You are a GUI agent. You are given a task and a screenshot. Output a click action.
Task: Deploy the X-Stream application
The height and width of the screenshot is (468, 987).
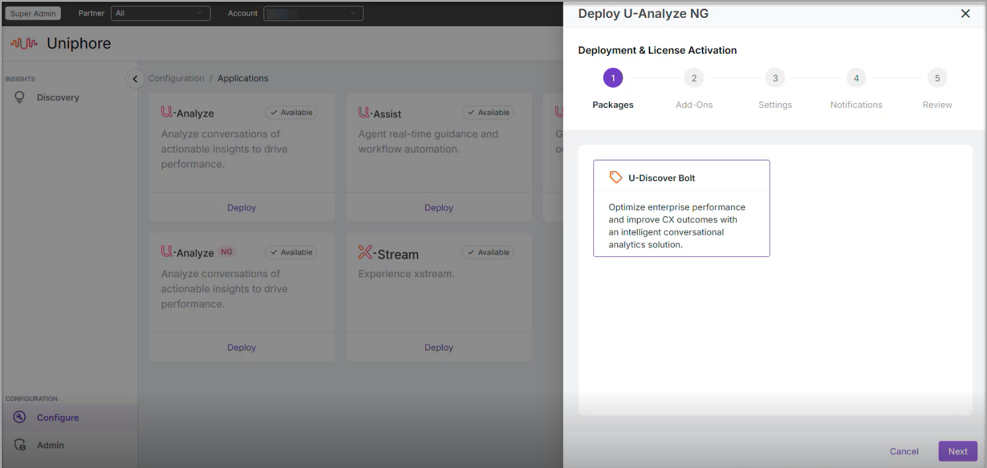pyautogui.click(x=439, y=347)
